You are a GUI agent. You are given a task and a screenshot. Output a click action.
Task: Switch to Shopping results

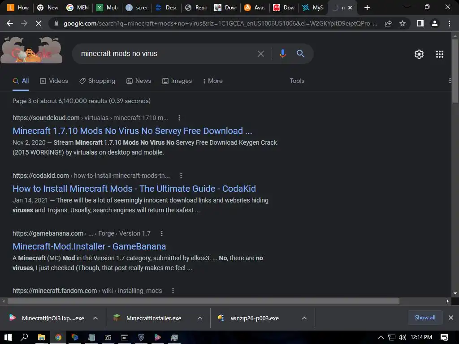pos(97,81)
